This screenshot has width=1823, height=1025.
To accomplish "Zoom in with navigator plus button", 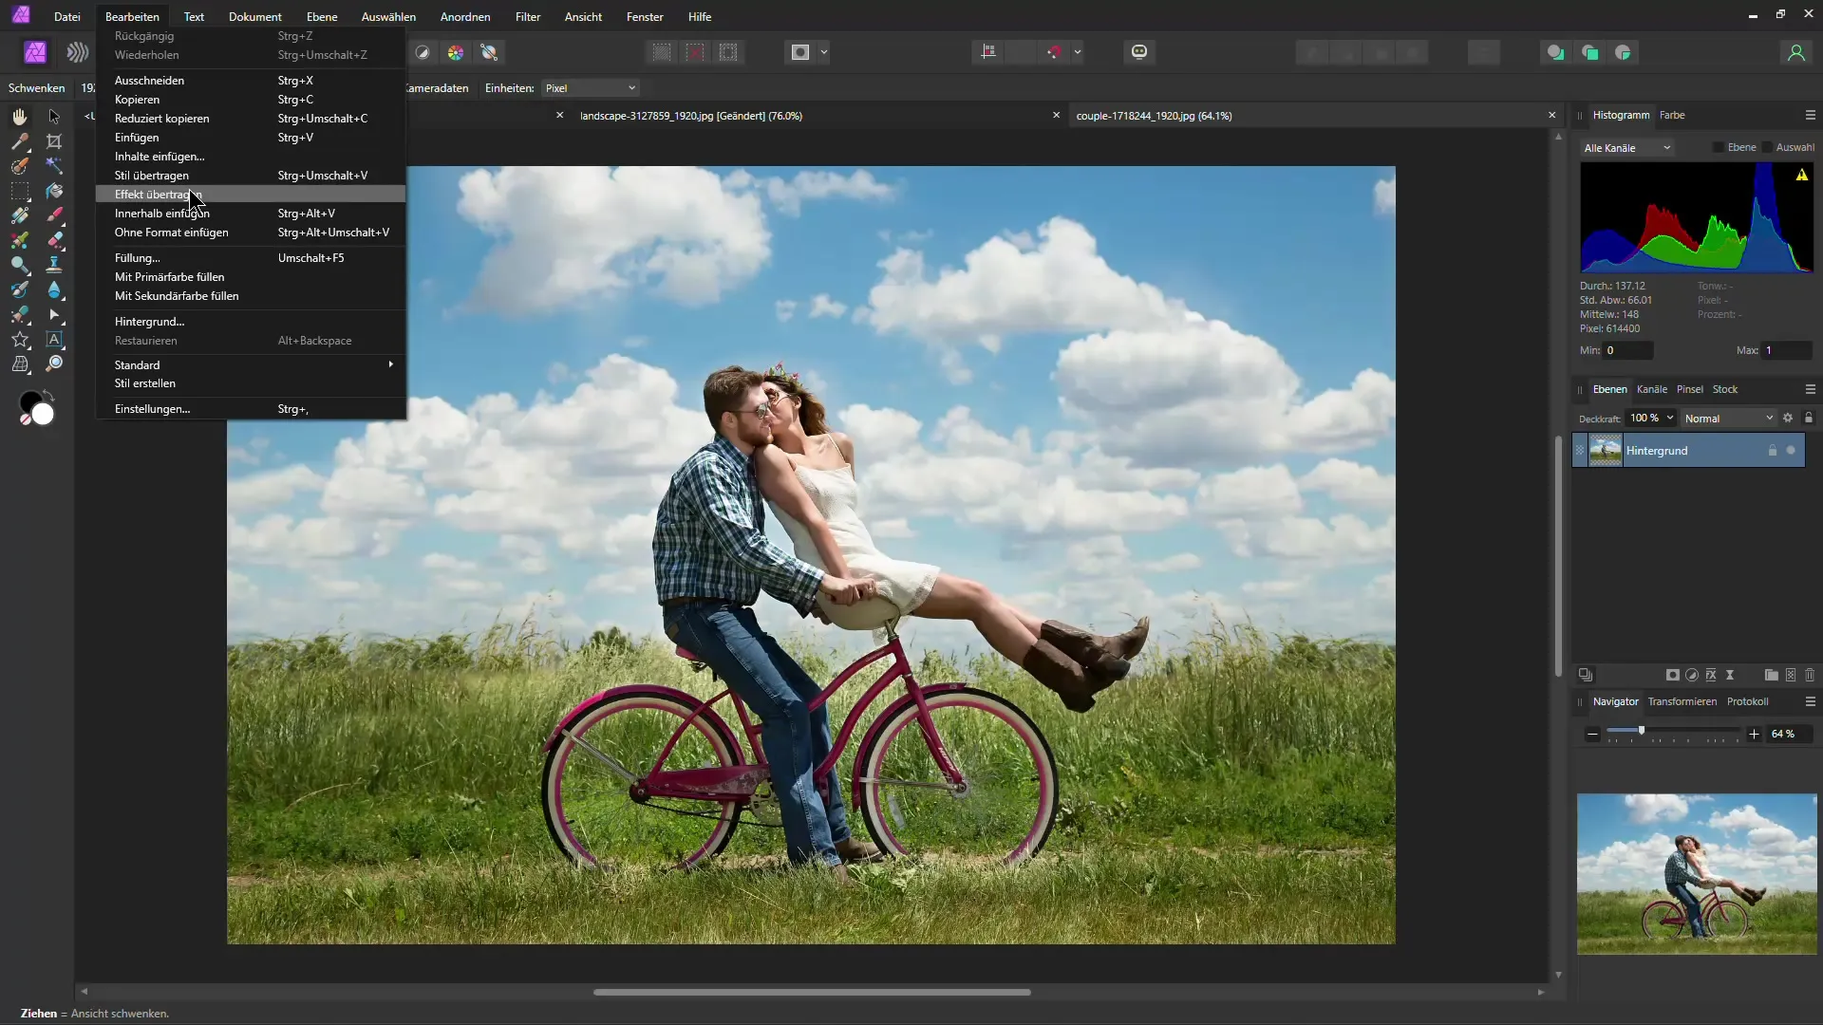I will click(x=1754, y=734).
